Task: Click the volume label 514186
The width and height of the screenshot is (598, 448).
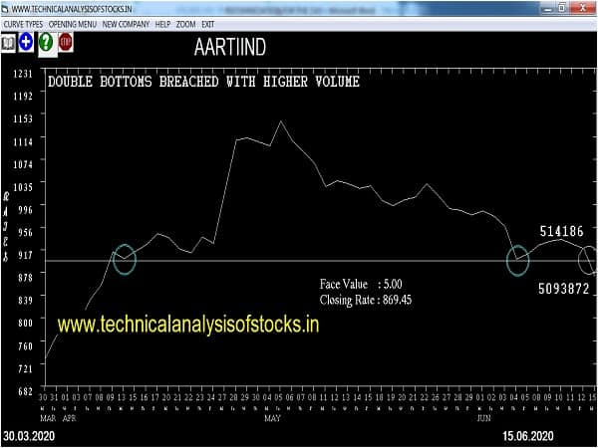Action: pos(561,231)
